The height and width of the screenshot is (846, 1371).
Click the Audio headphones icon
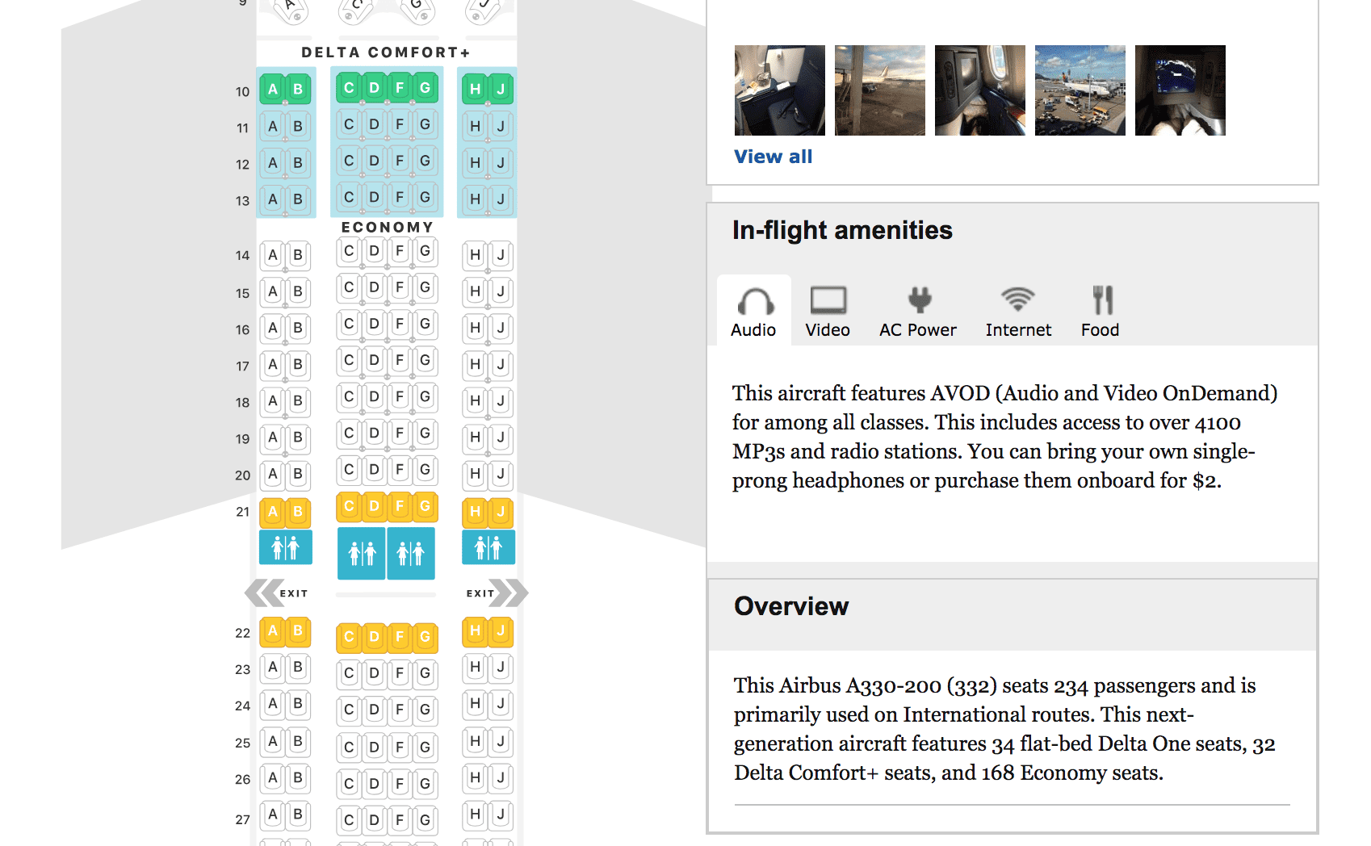coord(753,300)
